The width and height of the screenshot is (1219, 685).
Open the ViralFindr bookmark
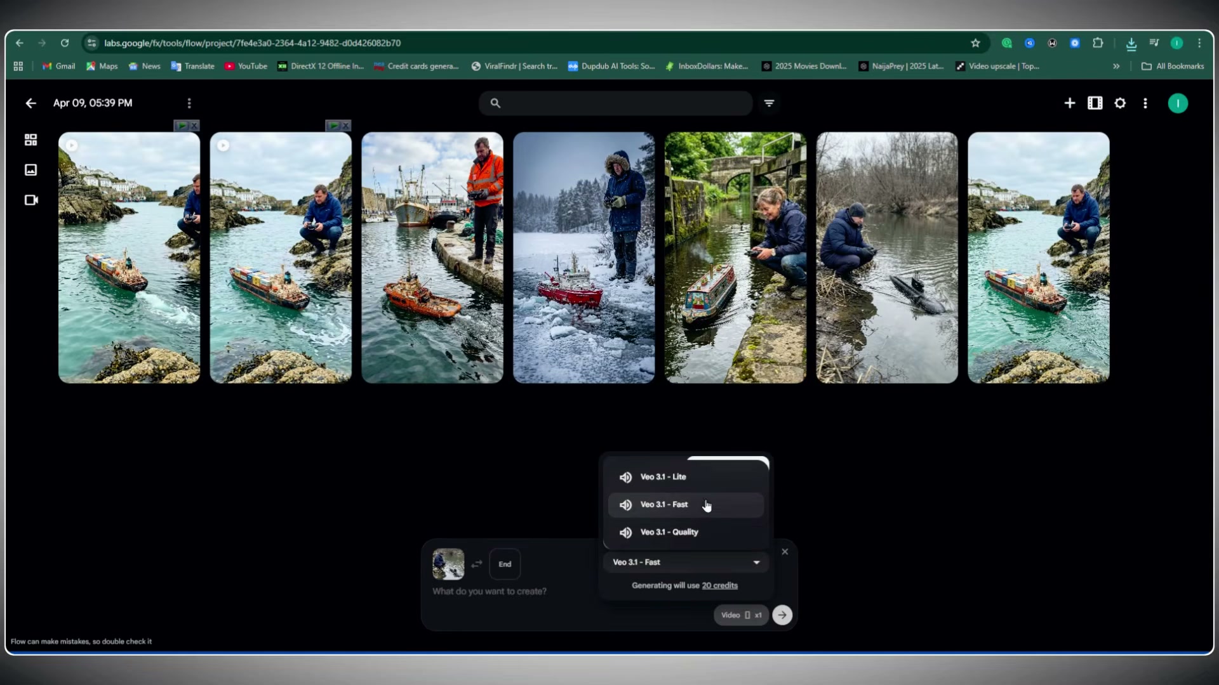514,66
